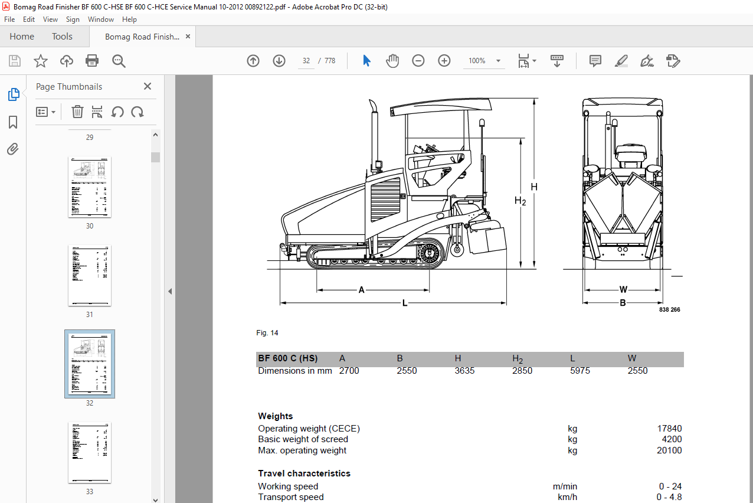
Task: Click the figure number 838 266
Action: click(670, 310)
